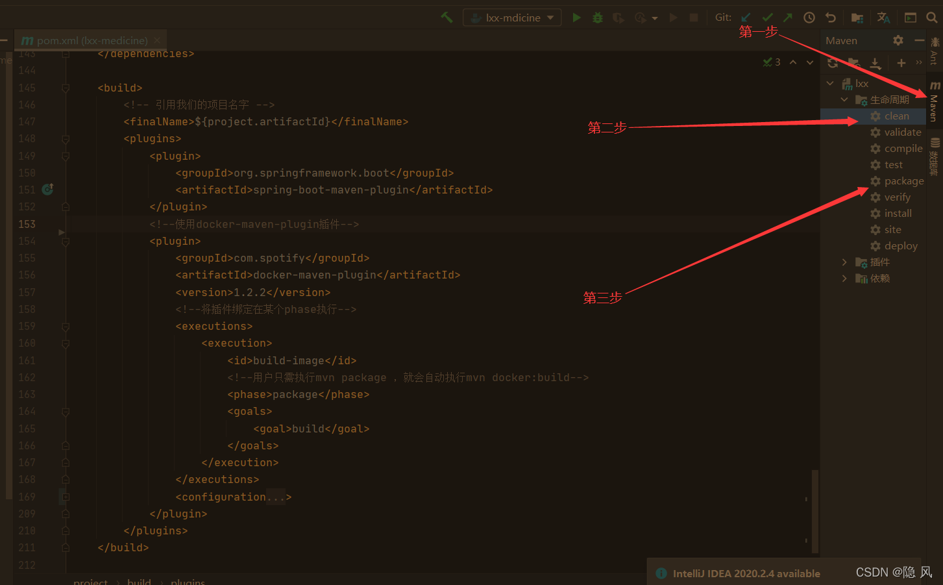Click the plugins breadcrumb
The image size is (943, 585).
[x=188, y=581]
